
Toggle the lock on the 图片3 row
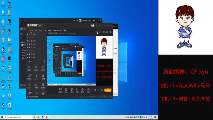30,54
